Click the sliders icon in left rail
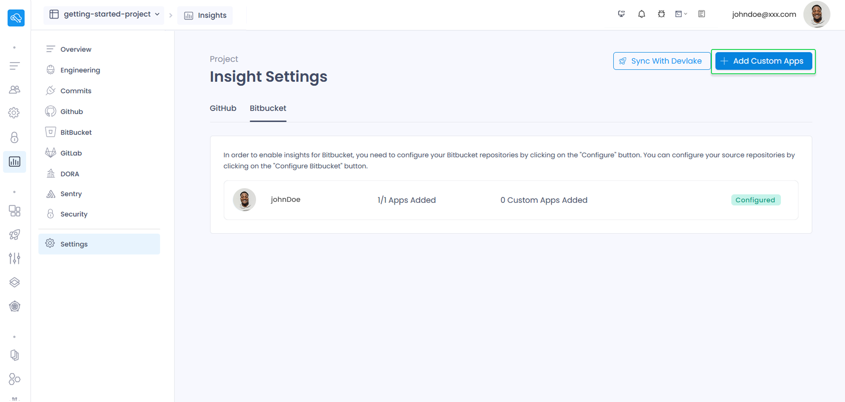The height and width of the screenshot is (402, 845). pos(15,258)
